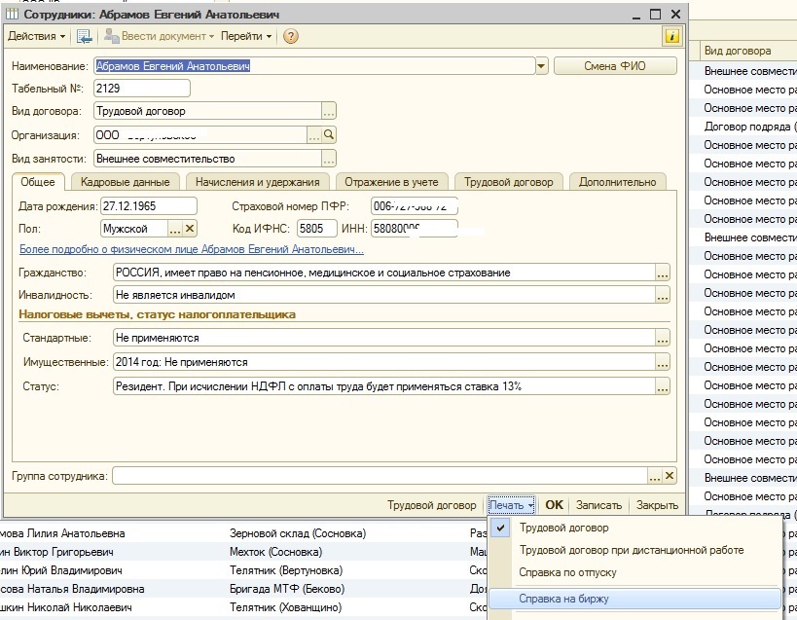The image size is (797, 620).
Task: Click the Табельный № input field
Action: (141, 89)
